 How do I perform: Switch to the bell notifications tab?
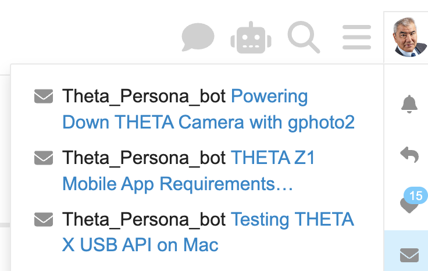pos(409,104)
